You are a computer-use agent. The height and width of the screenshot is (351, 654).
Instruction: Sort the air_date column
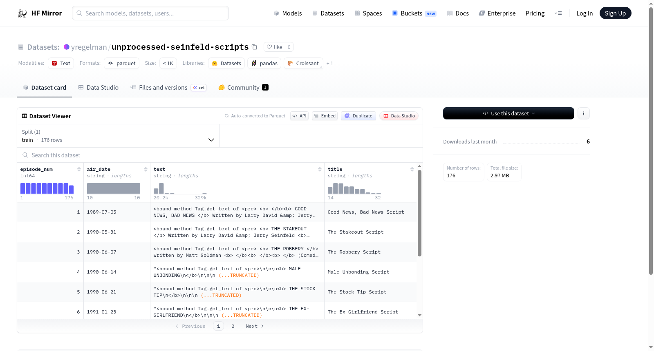click(x=146, y=169)
